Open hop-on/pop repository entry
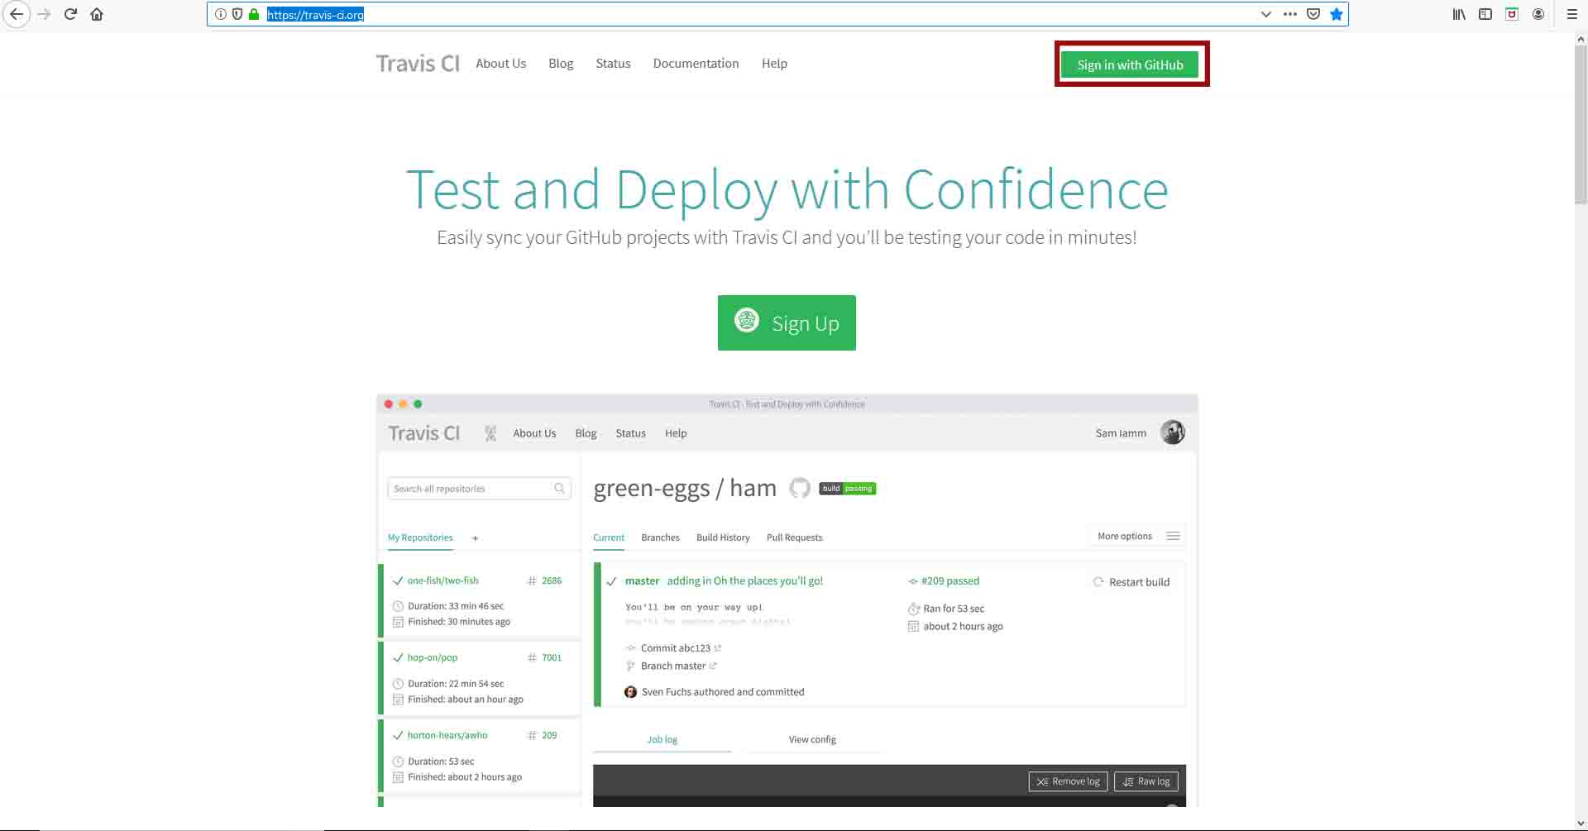1588x831 pixels. (432, 657)
